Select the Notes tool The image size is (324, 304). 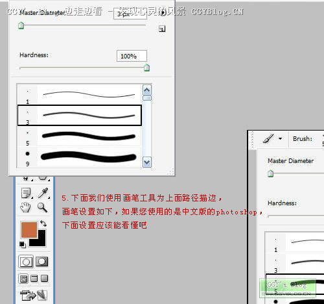coord(27,193)
